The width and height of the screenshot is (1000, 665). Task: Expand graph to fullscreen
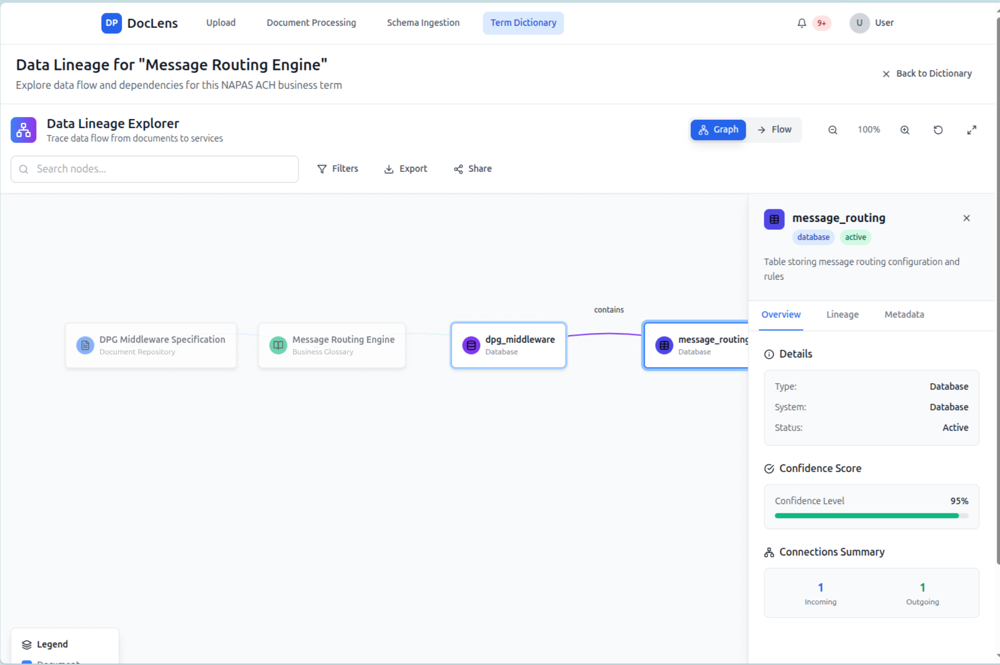pos(971,130)
